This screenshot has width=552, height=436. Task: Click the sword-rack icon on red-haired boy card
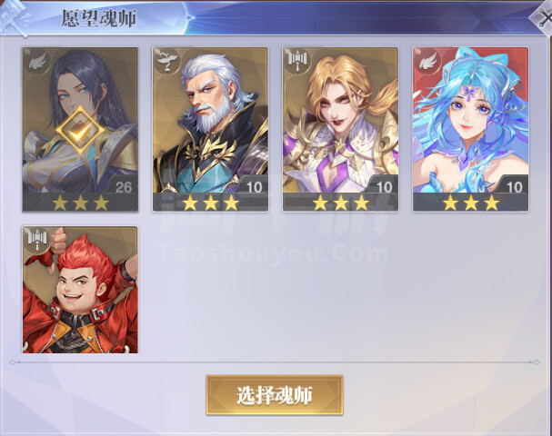click(x=37, y=240)
